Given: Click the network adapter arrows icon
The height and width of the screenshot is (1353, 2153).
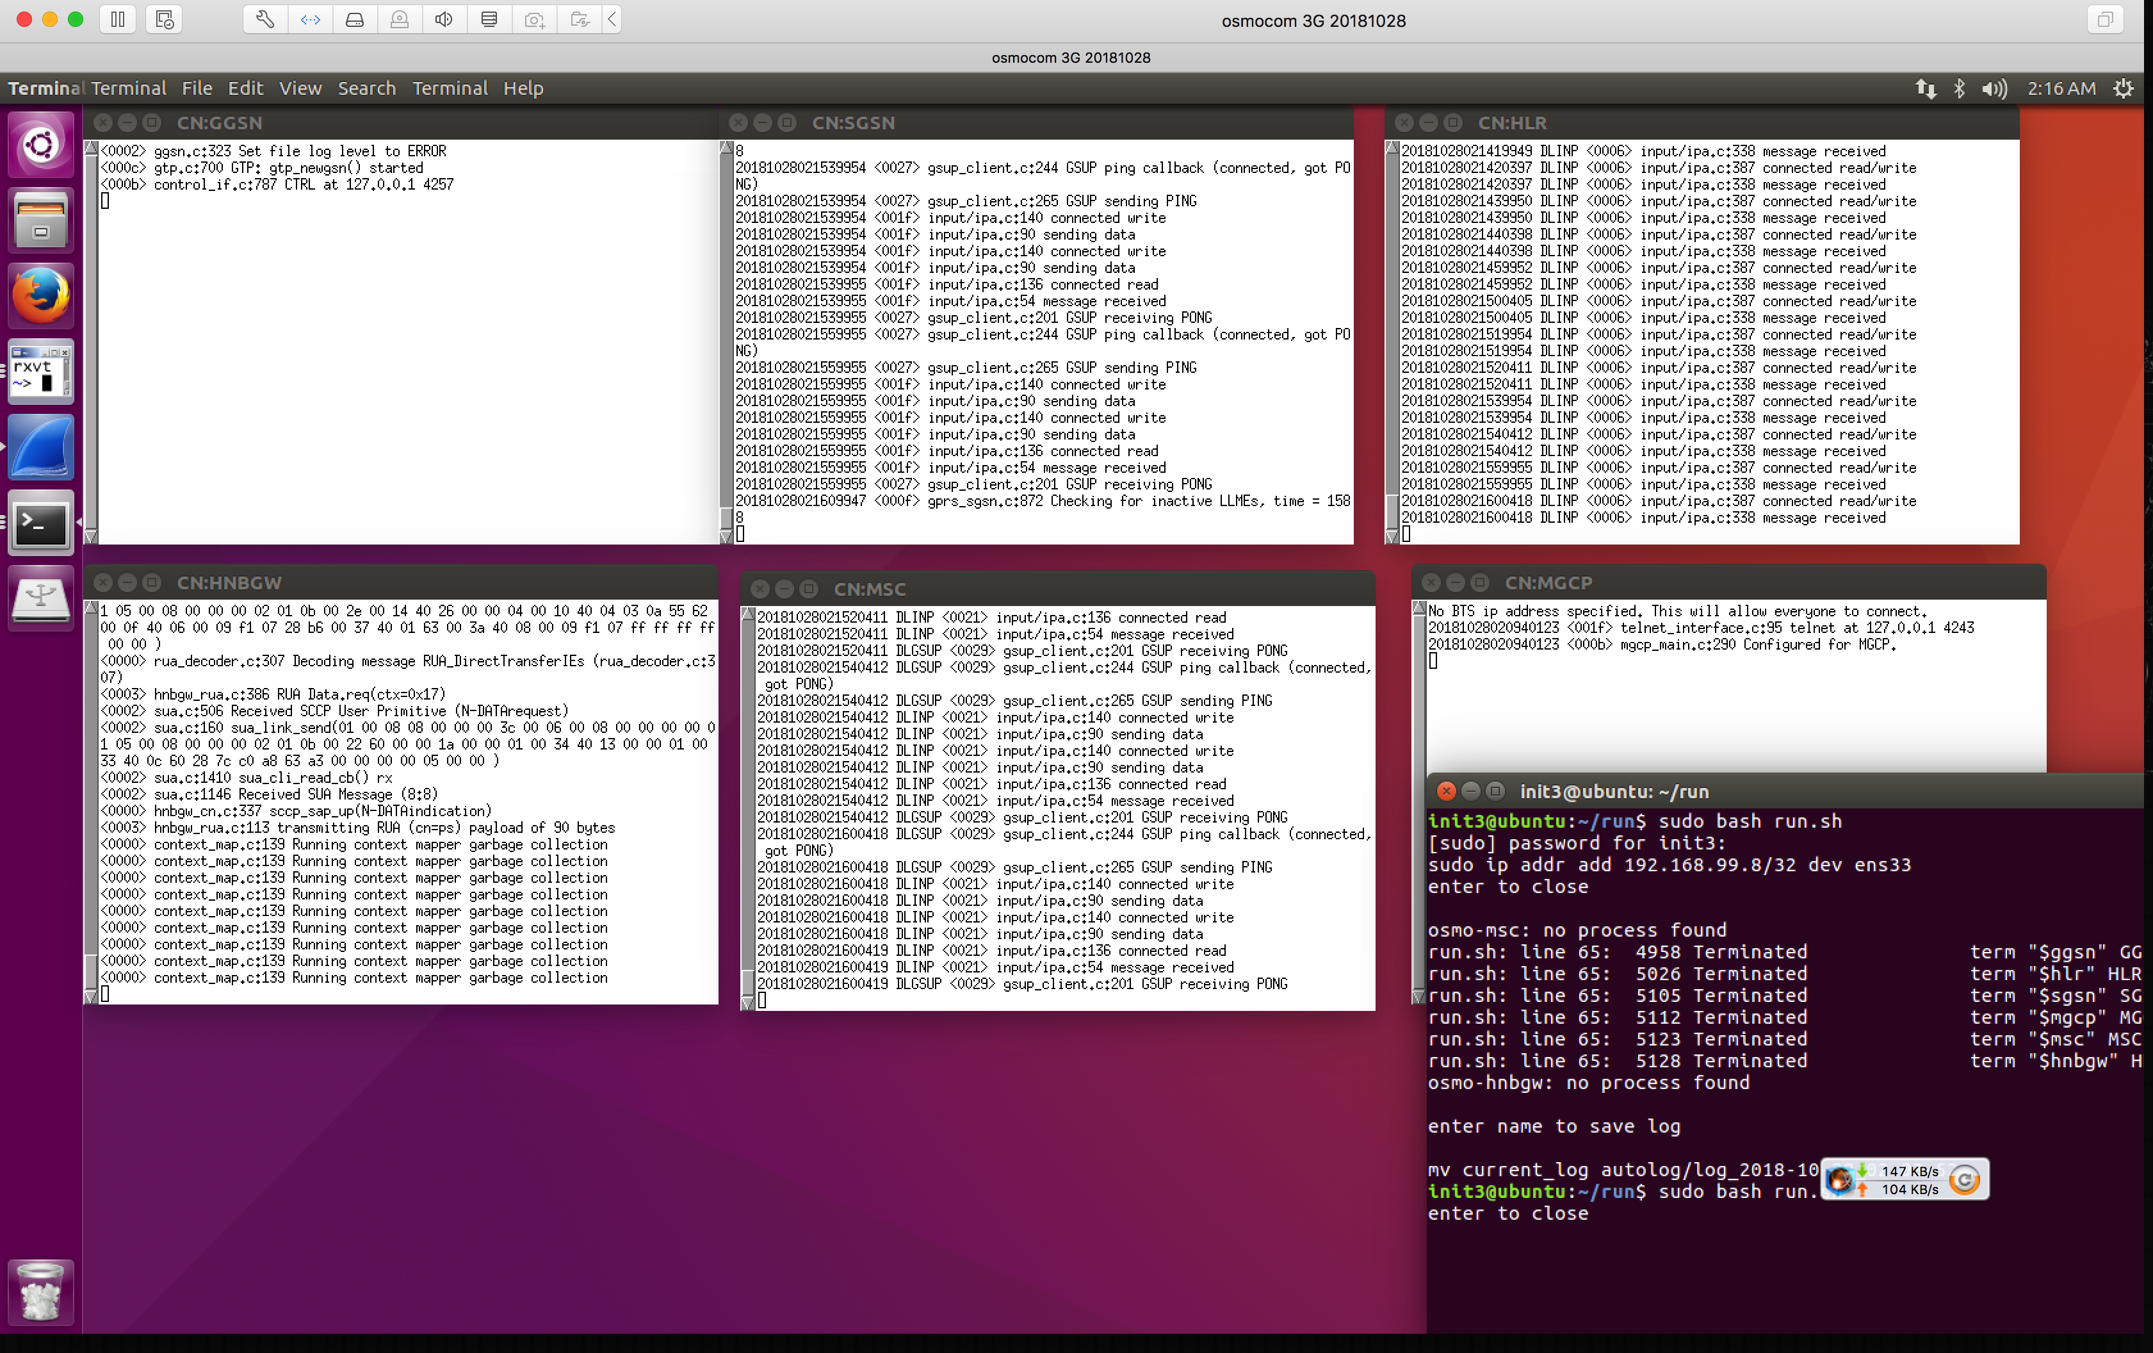Looking at the screenshot, I should click(x=310, y=19).
